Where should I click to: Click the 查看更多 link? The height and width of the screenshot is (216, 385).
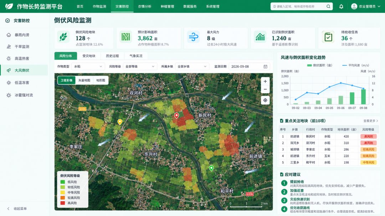(x=371, y=121)
